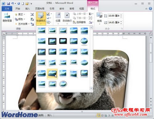This screenshot has height=119, width=154.
Task: Switch to the References (引用) tab
Action: point(52,9)
